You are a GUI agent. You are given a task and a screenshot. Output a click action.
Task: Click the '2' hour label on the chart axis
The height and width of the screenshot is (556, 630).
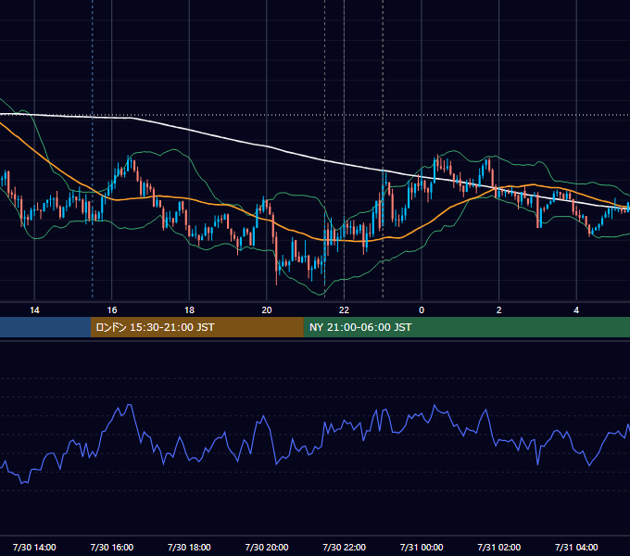tap(499, 310)
